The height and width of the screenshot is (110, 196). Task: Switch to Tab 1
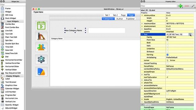point(107,15)
